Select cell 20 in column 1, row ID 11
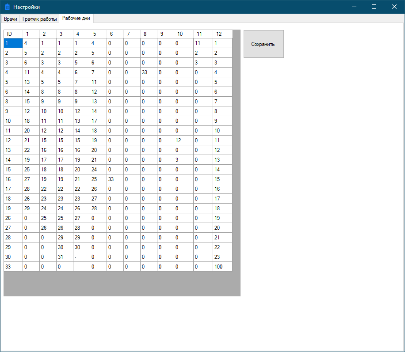This screenshot has width=405, height=352. click(31, 131)
